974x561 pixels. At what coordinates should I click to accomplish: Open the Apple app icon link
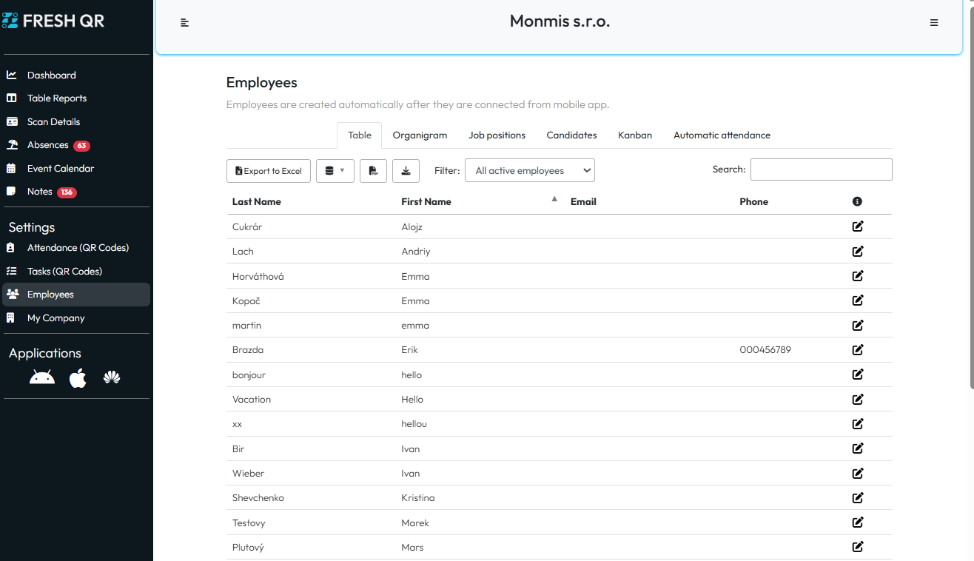[x=78, y=378]
